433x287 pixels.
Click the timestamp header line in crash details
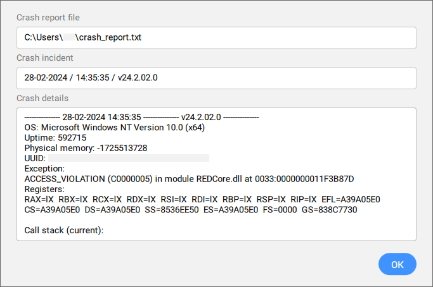coord(141,118)
